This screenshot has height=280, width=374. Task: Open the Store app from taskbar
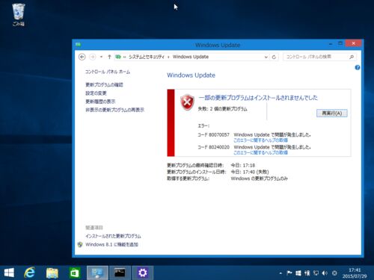[x=75, y=273]
